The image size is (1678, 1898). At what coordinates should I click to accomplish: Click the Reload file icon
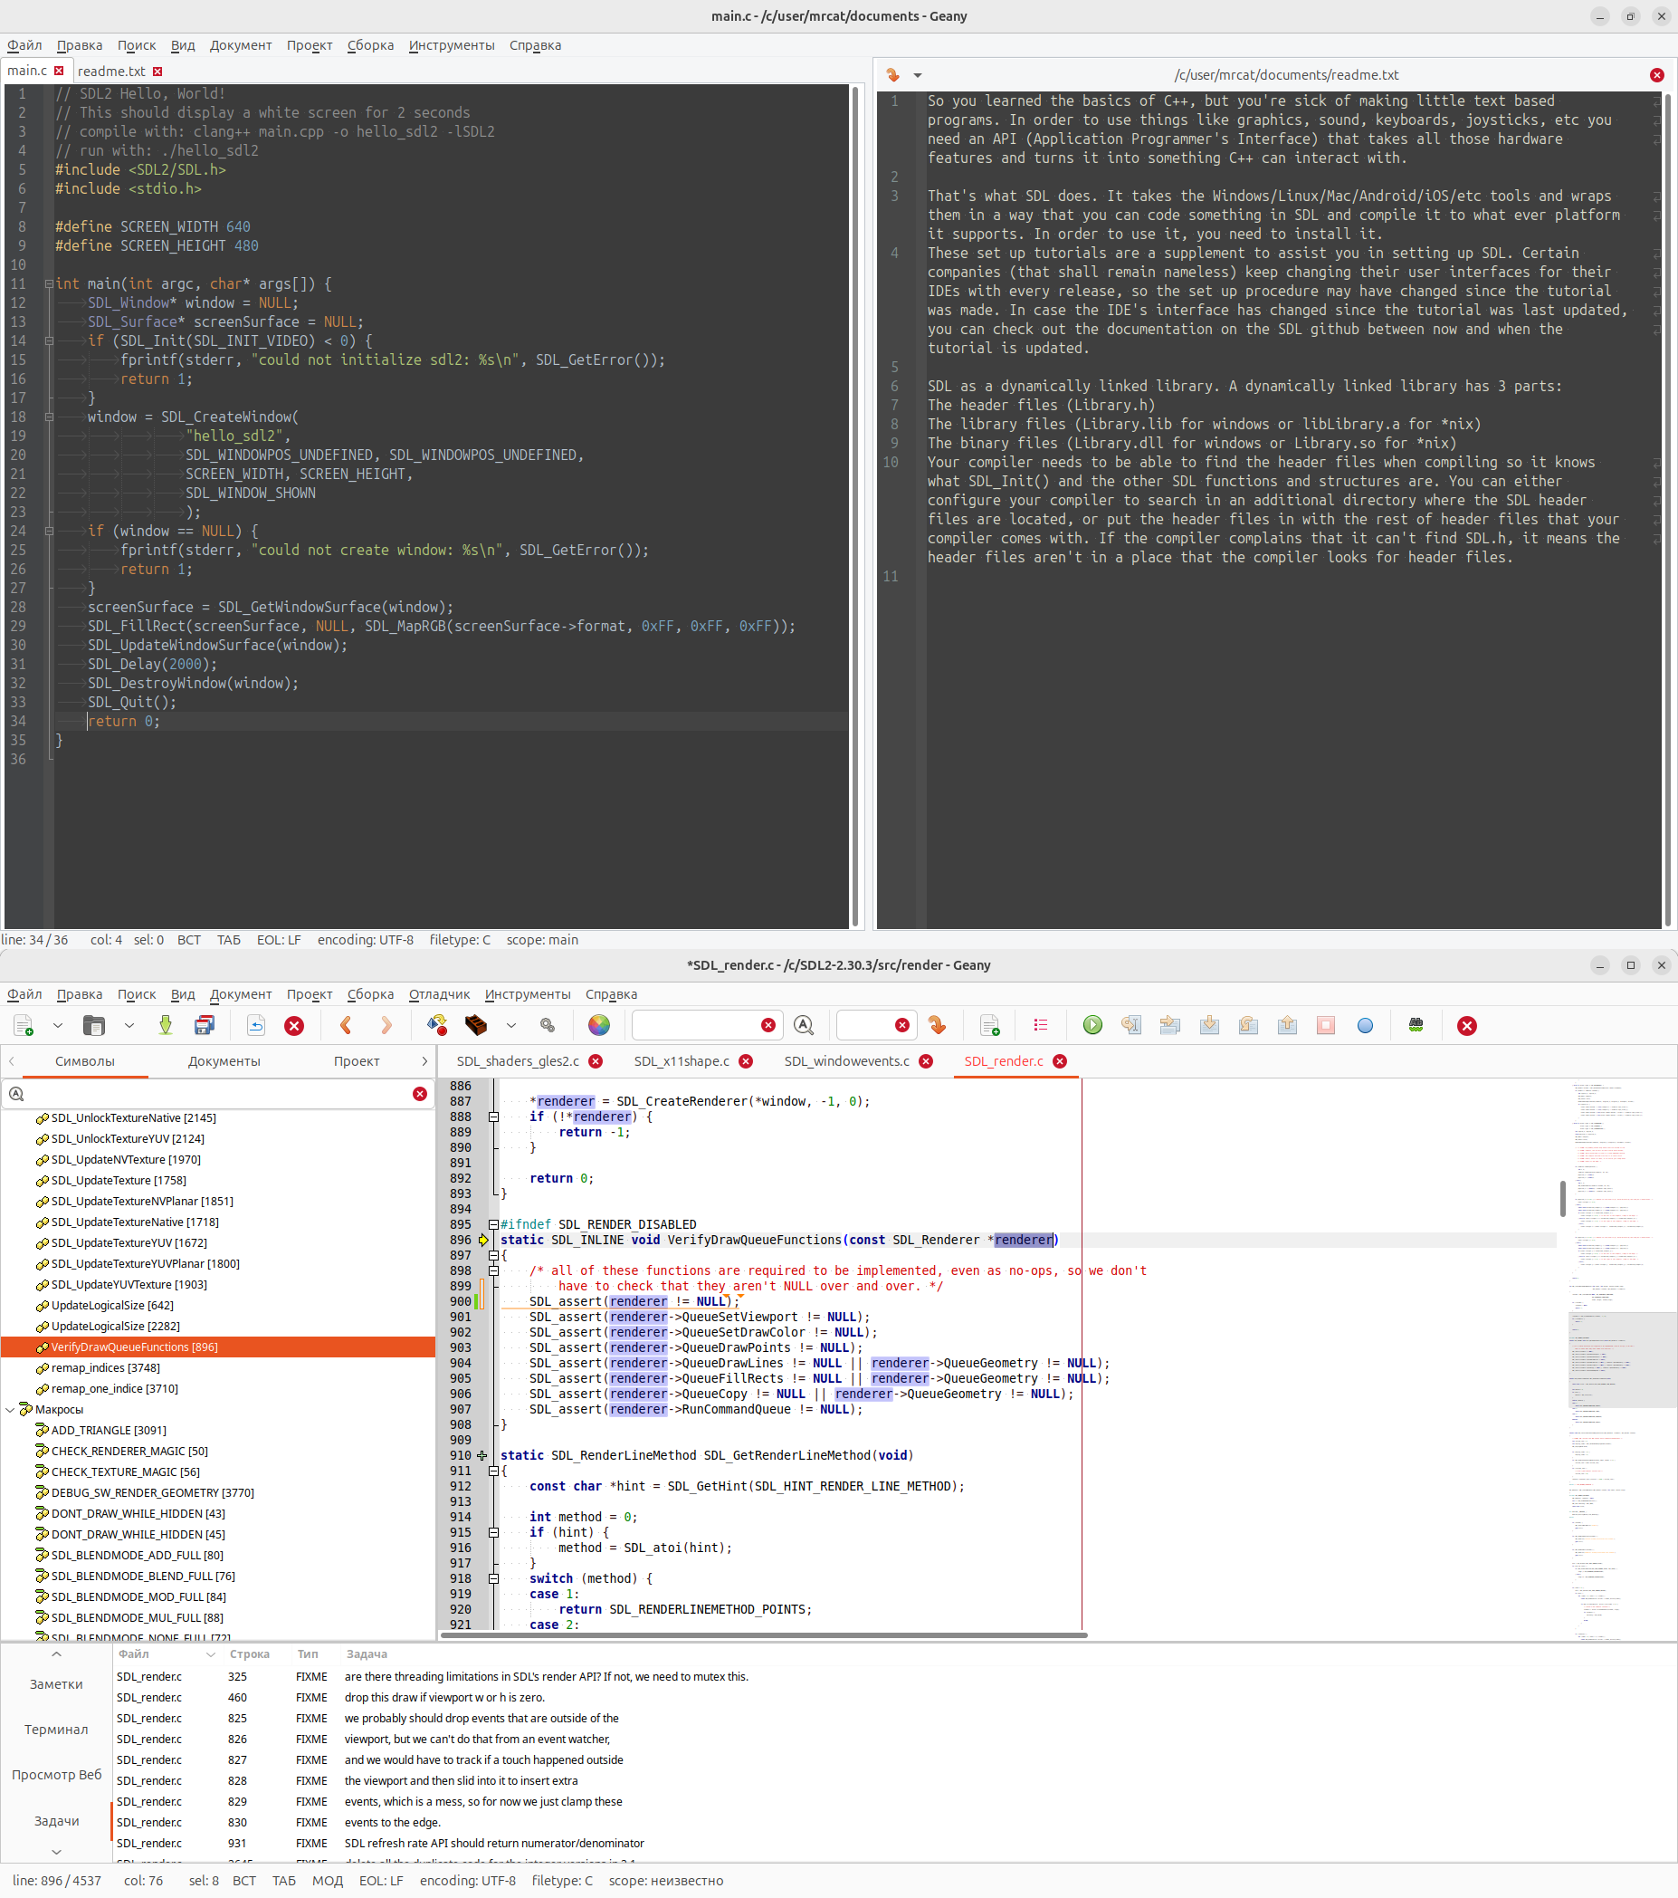pyautogui.click(x=255, y=1025)
